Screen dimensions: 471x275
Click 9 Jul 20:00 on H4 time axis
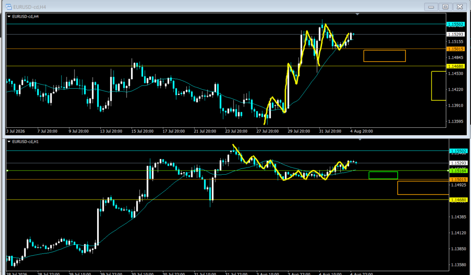click(78, 131)
